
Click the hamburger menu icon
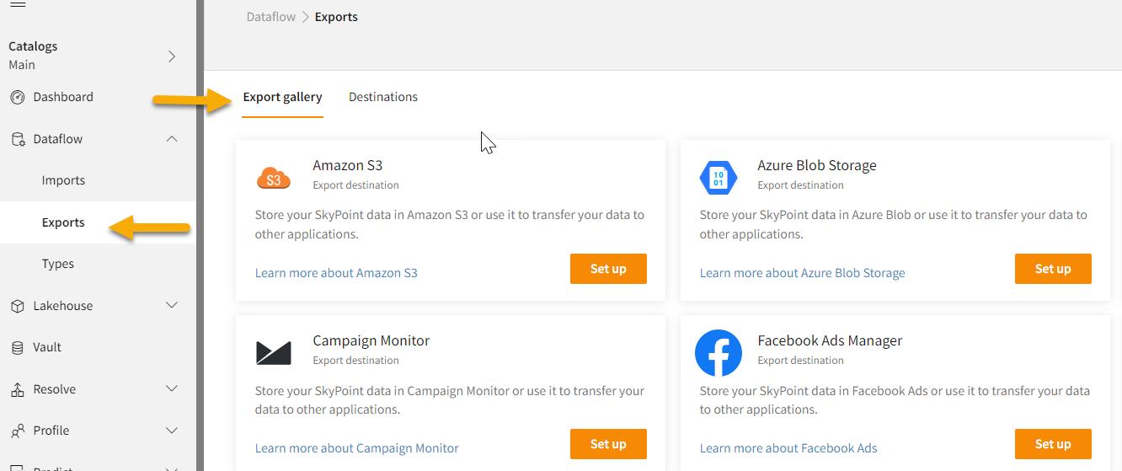pyautogui.click(x=17, y=5)
